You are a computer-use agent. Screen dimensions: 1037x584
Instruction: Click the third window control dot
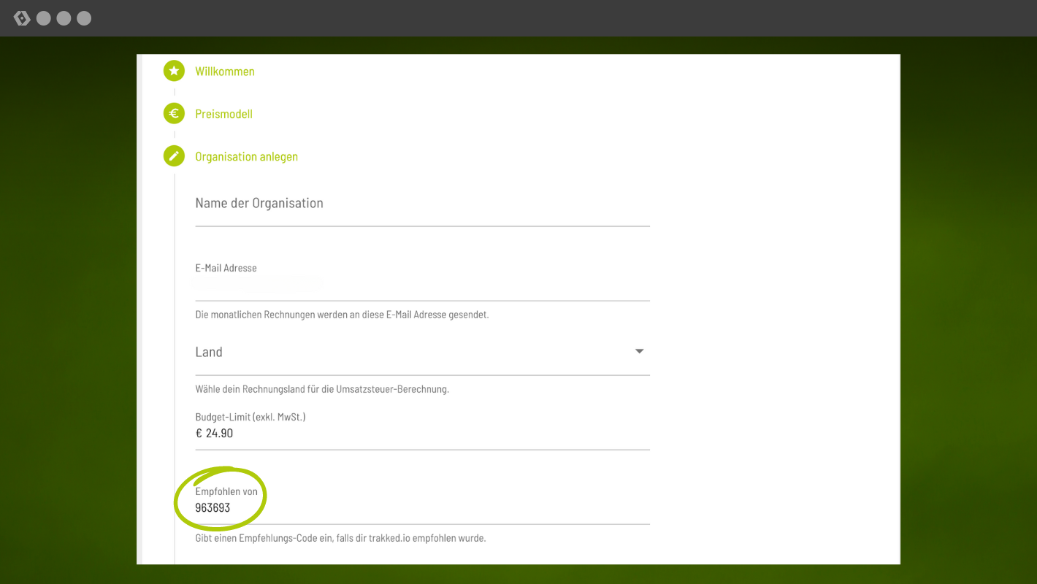tap(84, 18)
